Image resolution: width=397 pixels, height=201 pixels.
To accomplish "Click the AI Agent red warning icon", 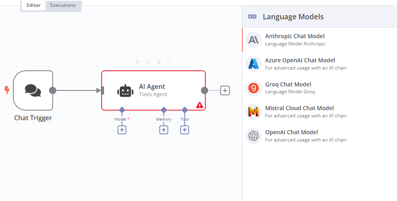I will coord(200,105).
